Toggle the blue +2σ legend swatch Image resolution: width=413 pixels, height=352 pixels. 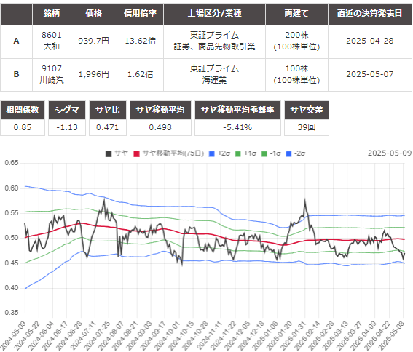(x=211, y=154)
